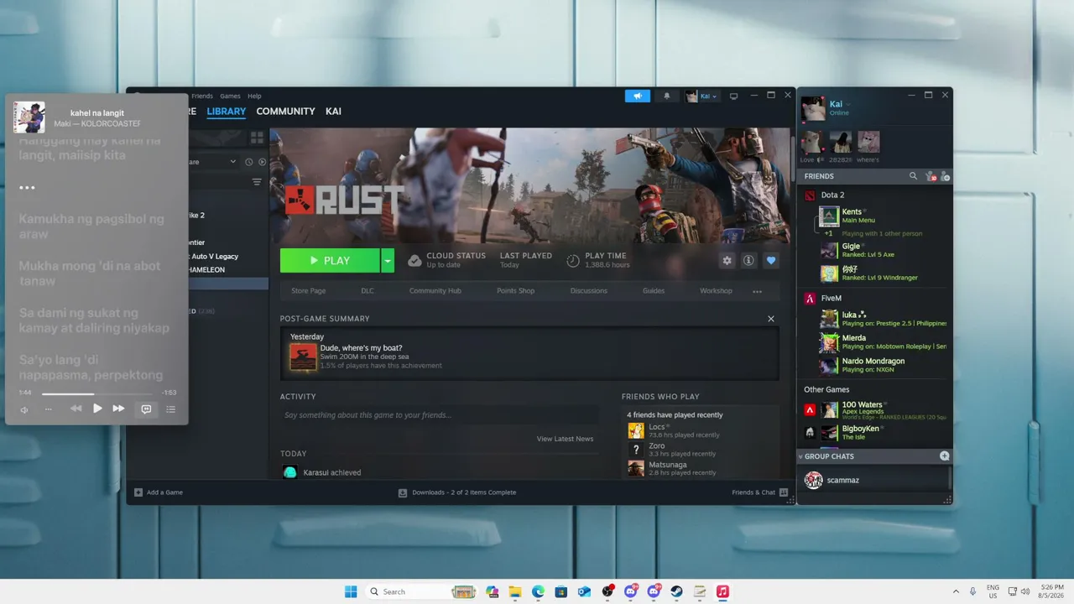Skip to next track in music player
1074x604 pixels.
[118, 409]
